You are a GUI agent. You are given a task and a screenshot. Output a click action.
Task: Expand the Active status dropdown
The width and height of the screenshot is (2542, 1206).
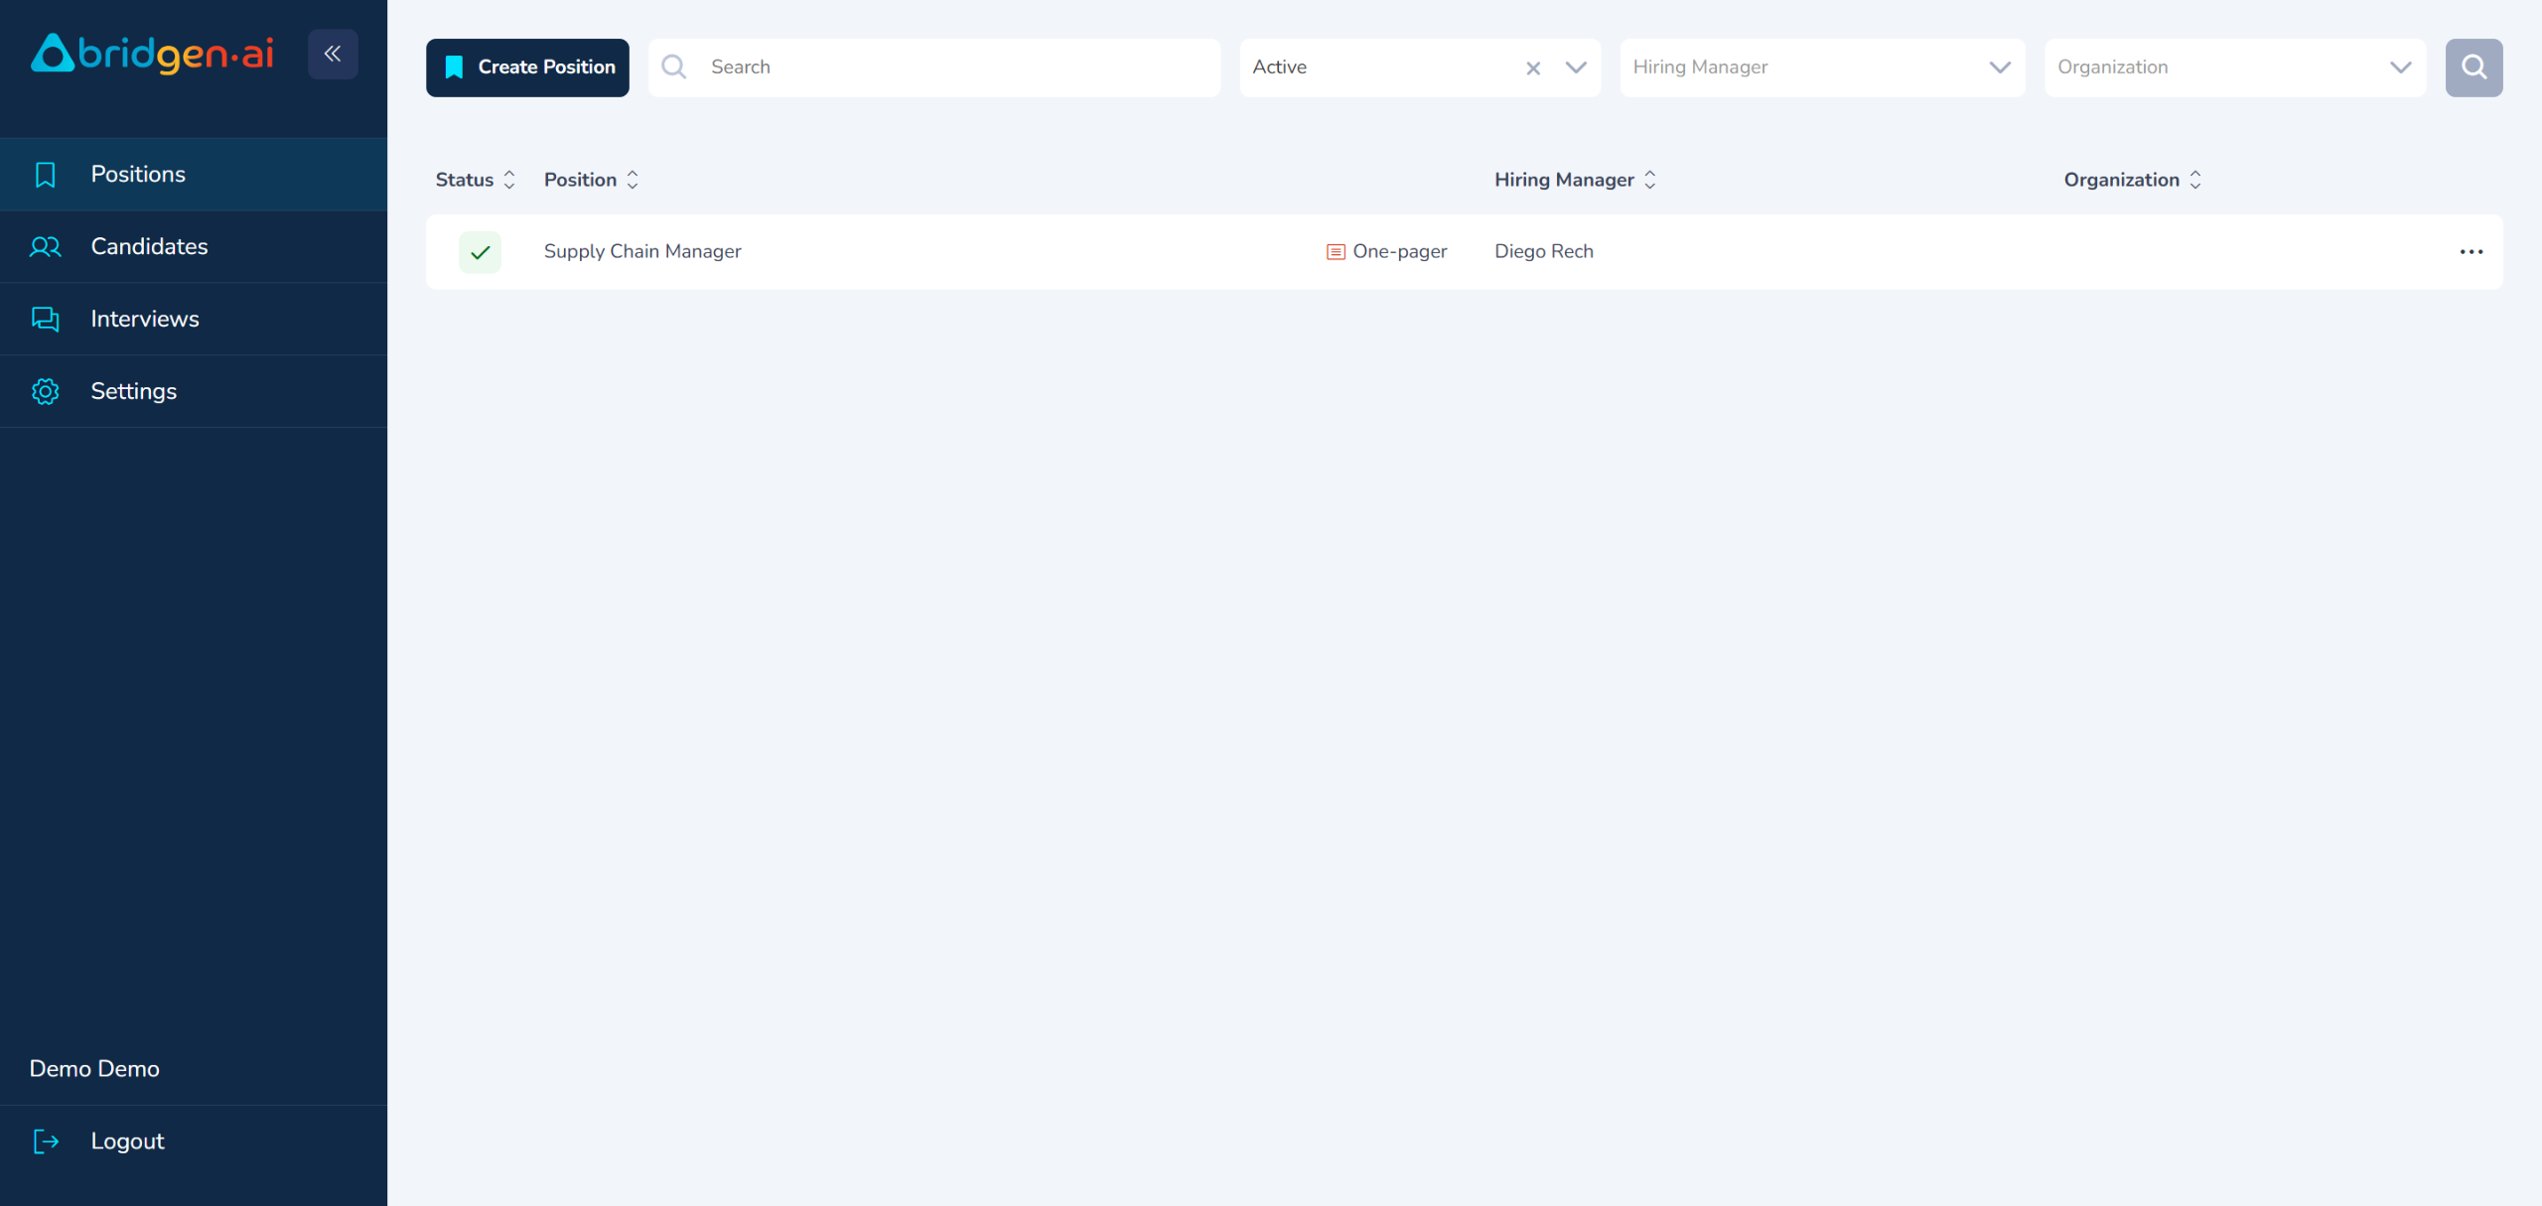click(x=1575, y=67)
